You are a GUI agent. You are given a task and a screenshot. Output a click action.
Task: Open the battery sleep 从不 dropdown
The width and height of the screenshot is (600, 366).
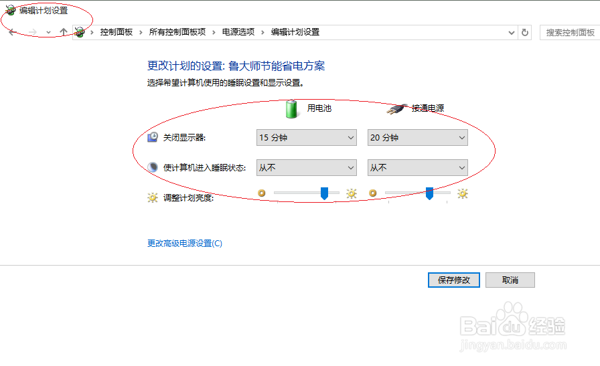pos(307,167)
